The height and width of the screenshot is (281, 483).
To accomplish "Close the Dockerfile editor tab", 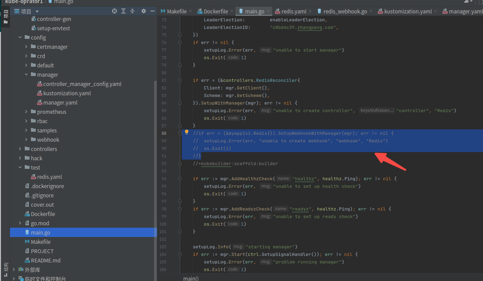I will coord(232,11).
